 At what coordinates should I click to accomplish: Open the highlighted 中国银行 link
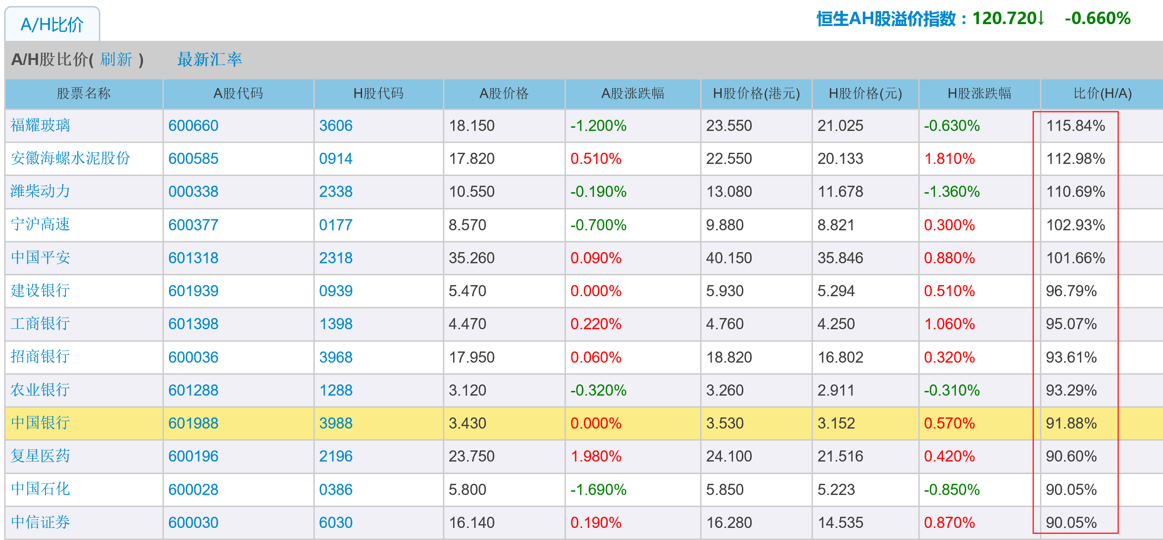coord(40,423)
